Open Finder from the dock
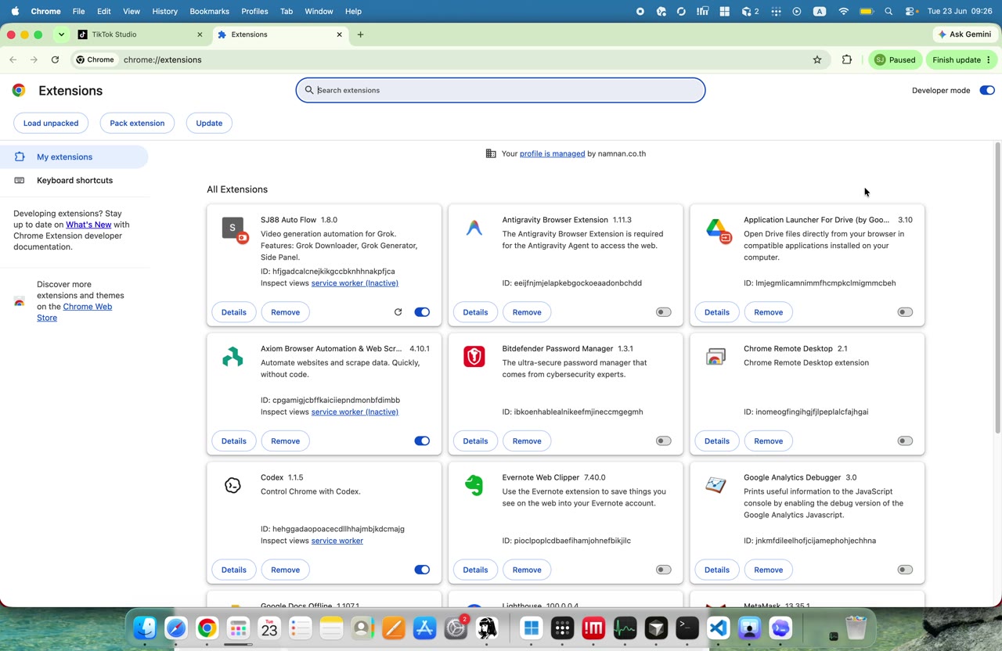 click(145, 628)
